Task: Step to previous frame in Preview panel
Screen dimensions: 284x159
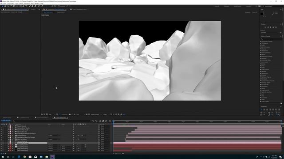Action: [x=268, y=27]
